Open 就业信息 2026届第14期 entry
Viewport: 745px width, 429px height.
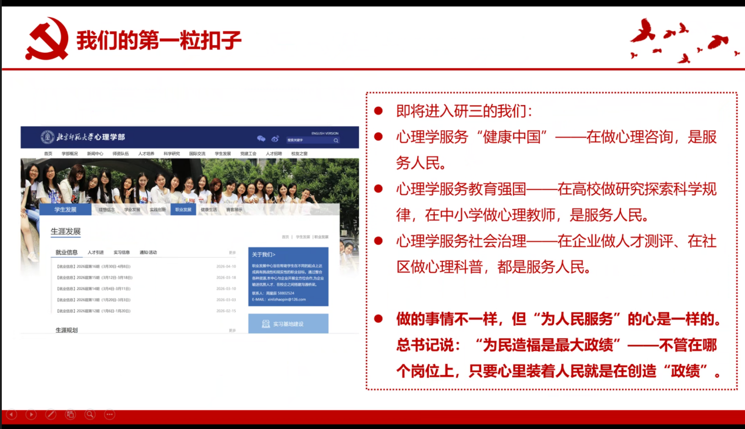tap(93, 289)
